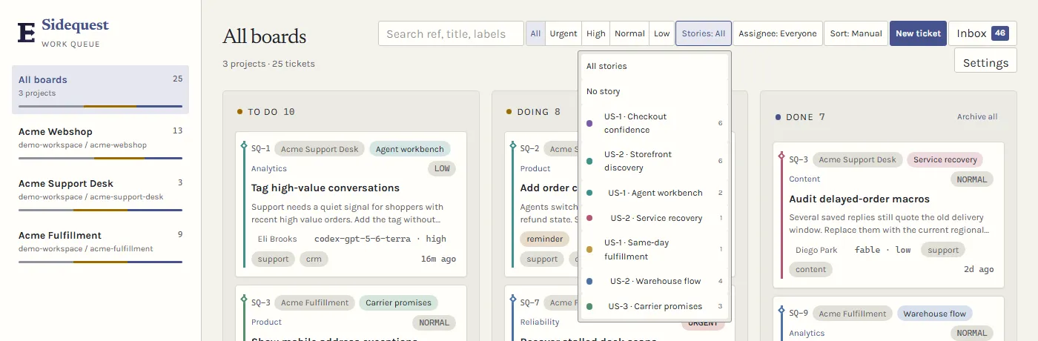Click Acme Support Desk label on Done SQ-3

point(857,159)
